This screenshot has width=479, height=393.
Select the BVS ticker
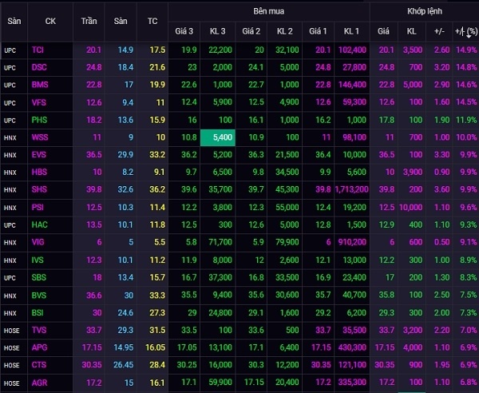click(39, 296)
